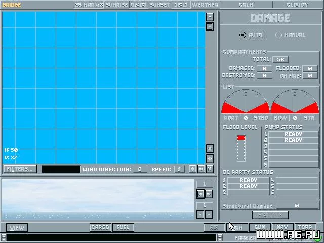Select the empty DC party 3 row

point(249,192)
